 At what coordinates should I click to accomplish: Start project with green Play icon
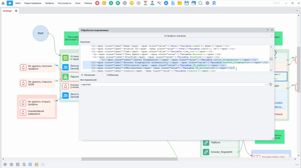(x=111, y=3)
